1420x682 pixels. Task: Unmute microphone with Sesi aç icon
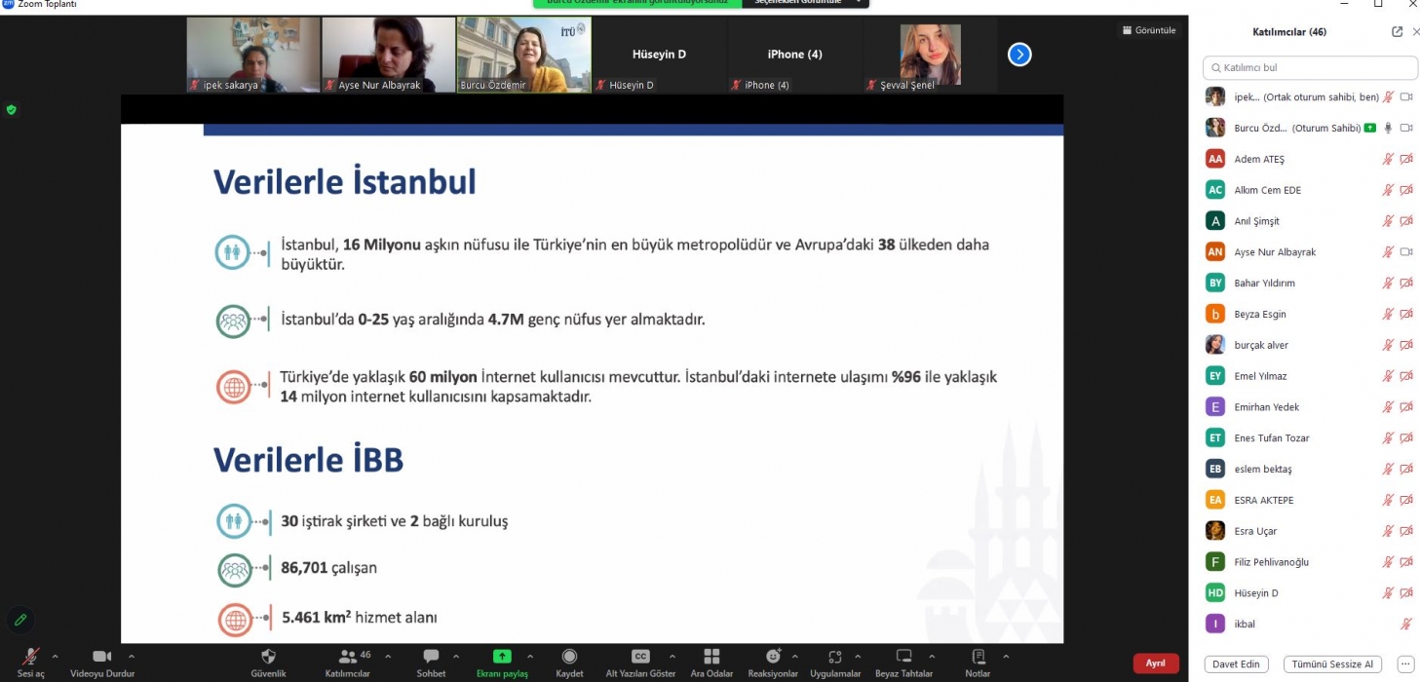tap(31, 658)
